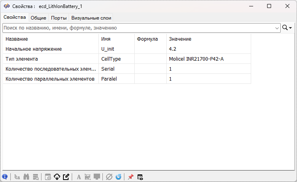Click the list view with eye icon
Image resolution: width=297 pixels, height=182 pixels.
click(140, 177)
